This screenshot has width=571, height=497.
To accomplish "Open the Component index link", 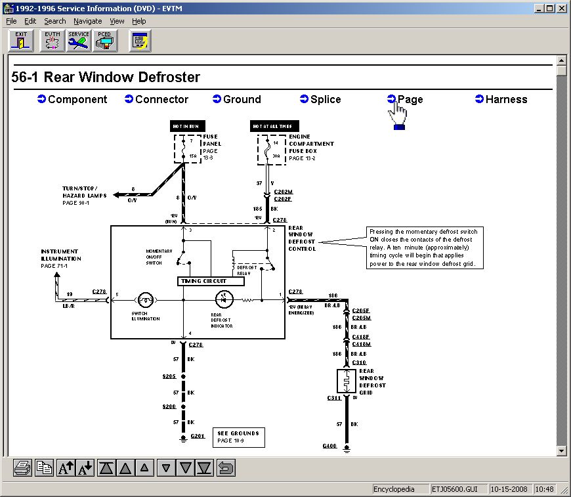I will click(77, 99).
